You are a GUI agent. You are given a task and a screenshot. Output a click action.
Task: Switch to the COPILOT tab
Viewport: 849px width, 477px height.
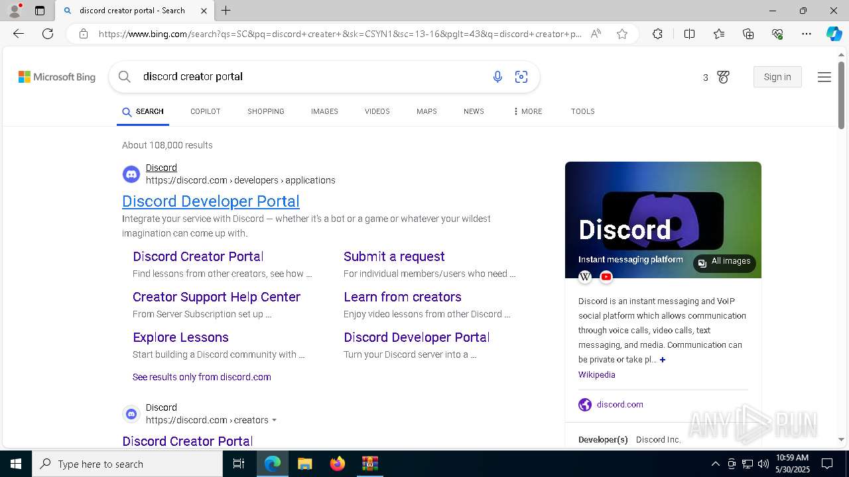point(206,111)
